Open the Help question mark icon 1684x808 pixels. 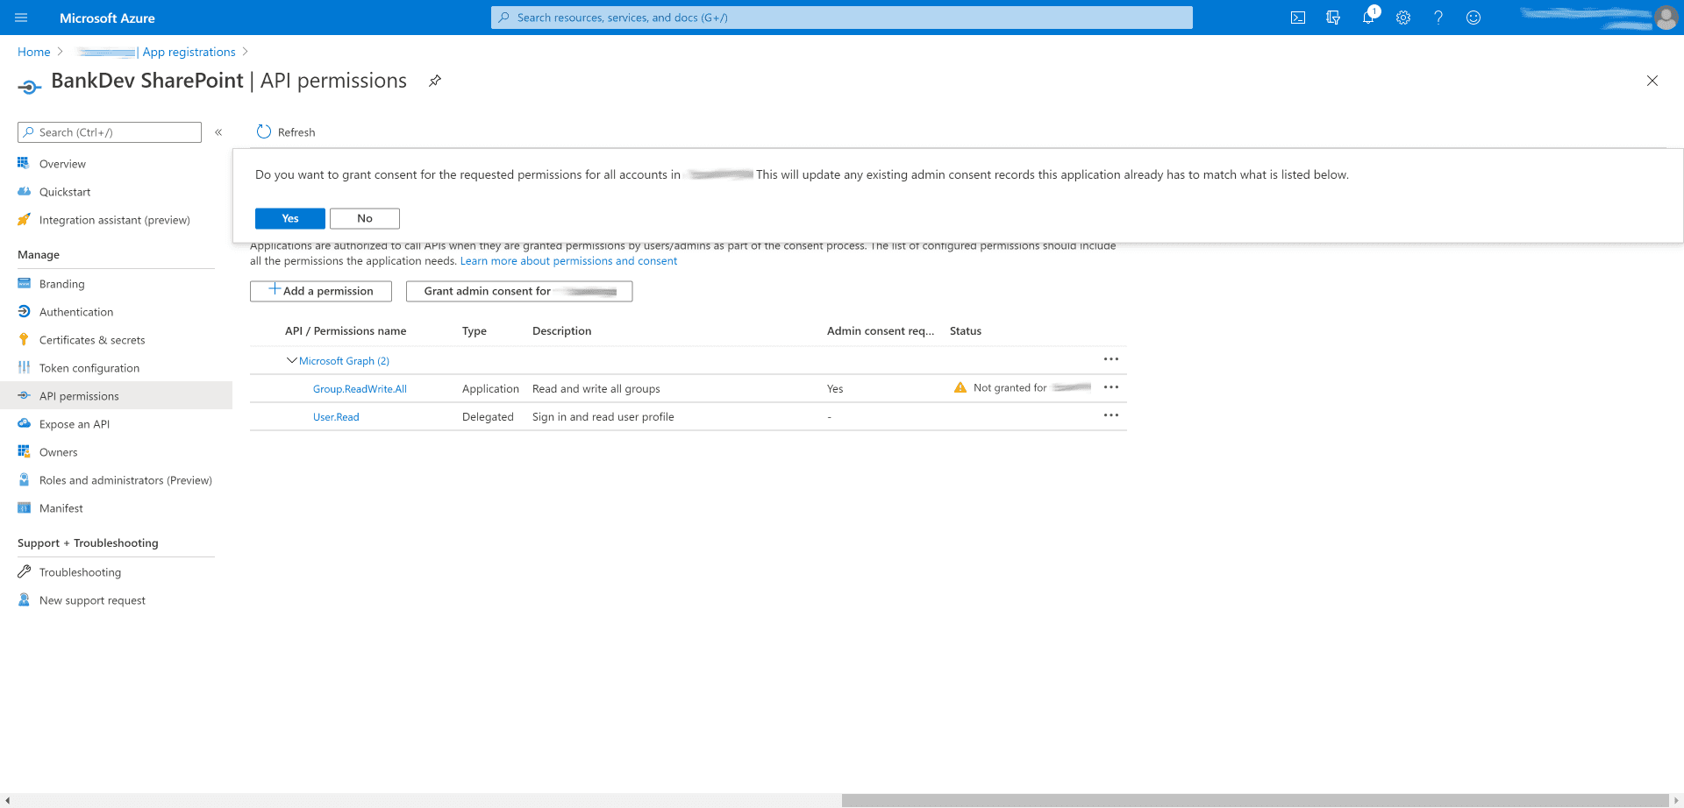click(x=1438, y=18)
